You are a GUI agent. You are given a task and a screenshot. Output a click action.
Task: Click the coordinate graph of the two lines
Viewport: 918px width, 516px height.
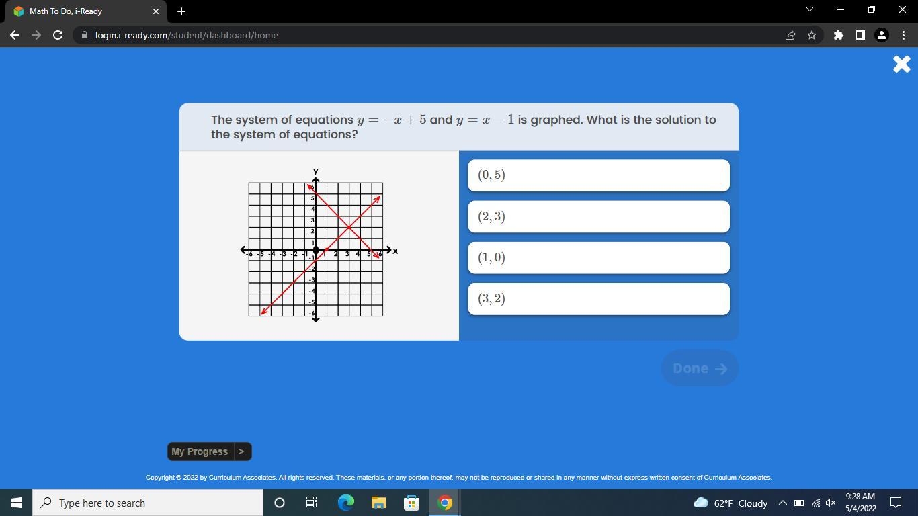(319, 245)
